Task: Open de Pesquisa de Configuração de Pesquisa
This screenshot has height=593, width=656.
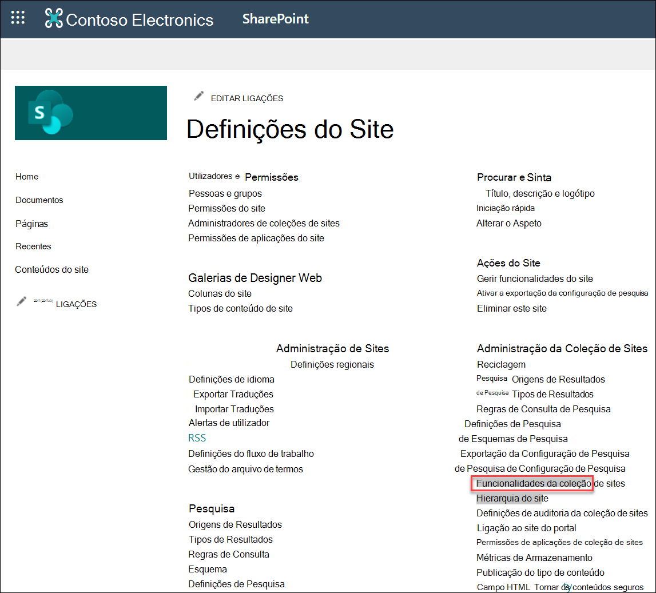Action: (x=540, y=468)
